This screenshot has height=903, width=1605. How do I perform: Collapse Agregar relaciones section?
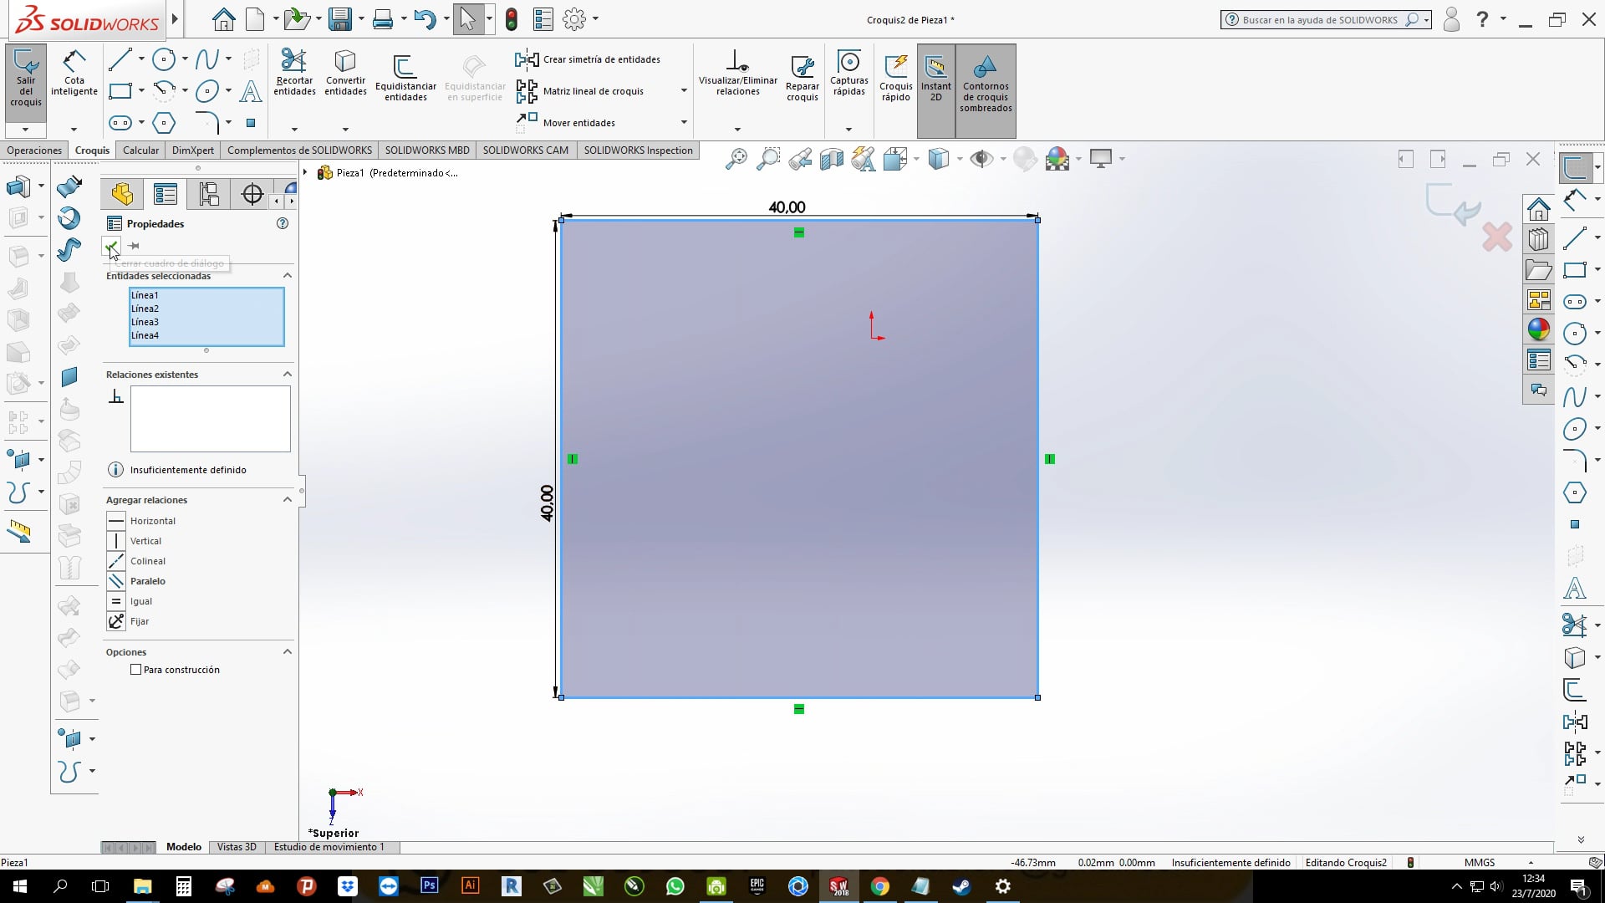click(287, 499)
